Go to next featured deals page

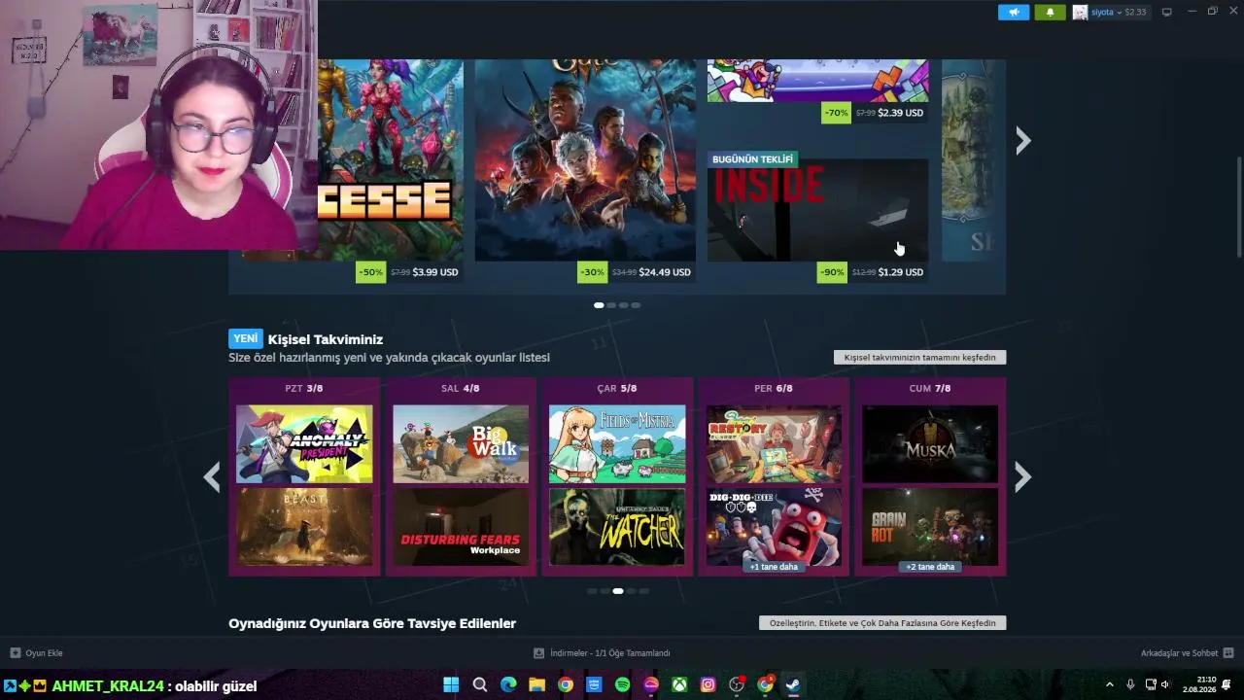pyautogui.click(x=1022, y=142)
